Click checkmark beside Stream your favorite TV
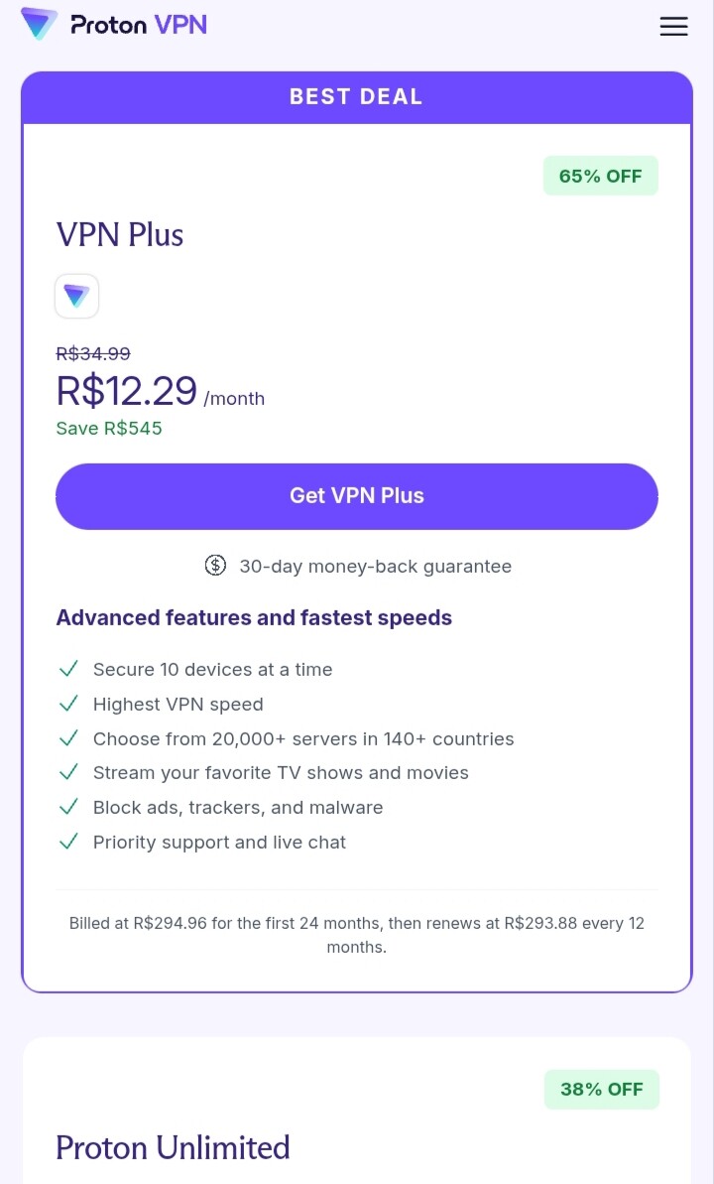Screen dimensions: 714x1184 coord(68,772)
